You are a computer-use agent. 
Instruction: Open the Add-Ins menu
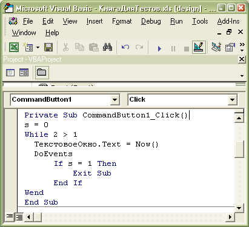click(228, 21)
